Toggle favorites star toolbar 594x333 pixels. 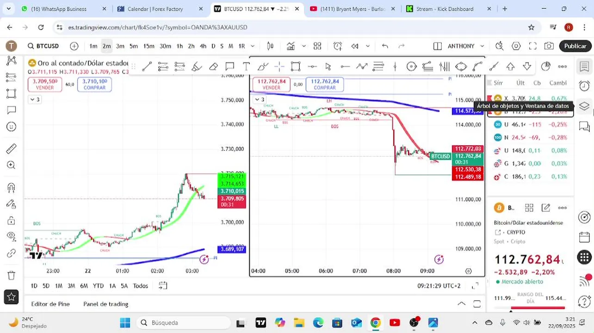(12, 297)
